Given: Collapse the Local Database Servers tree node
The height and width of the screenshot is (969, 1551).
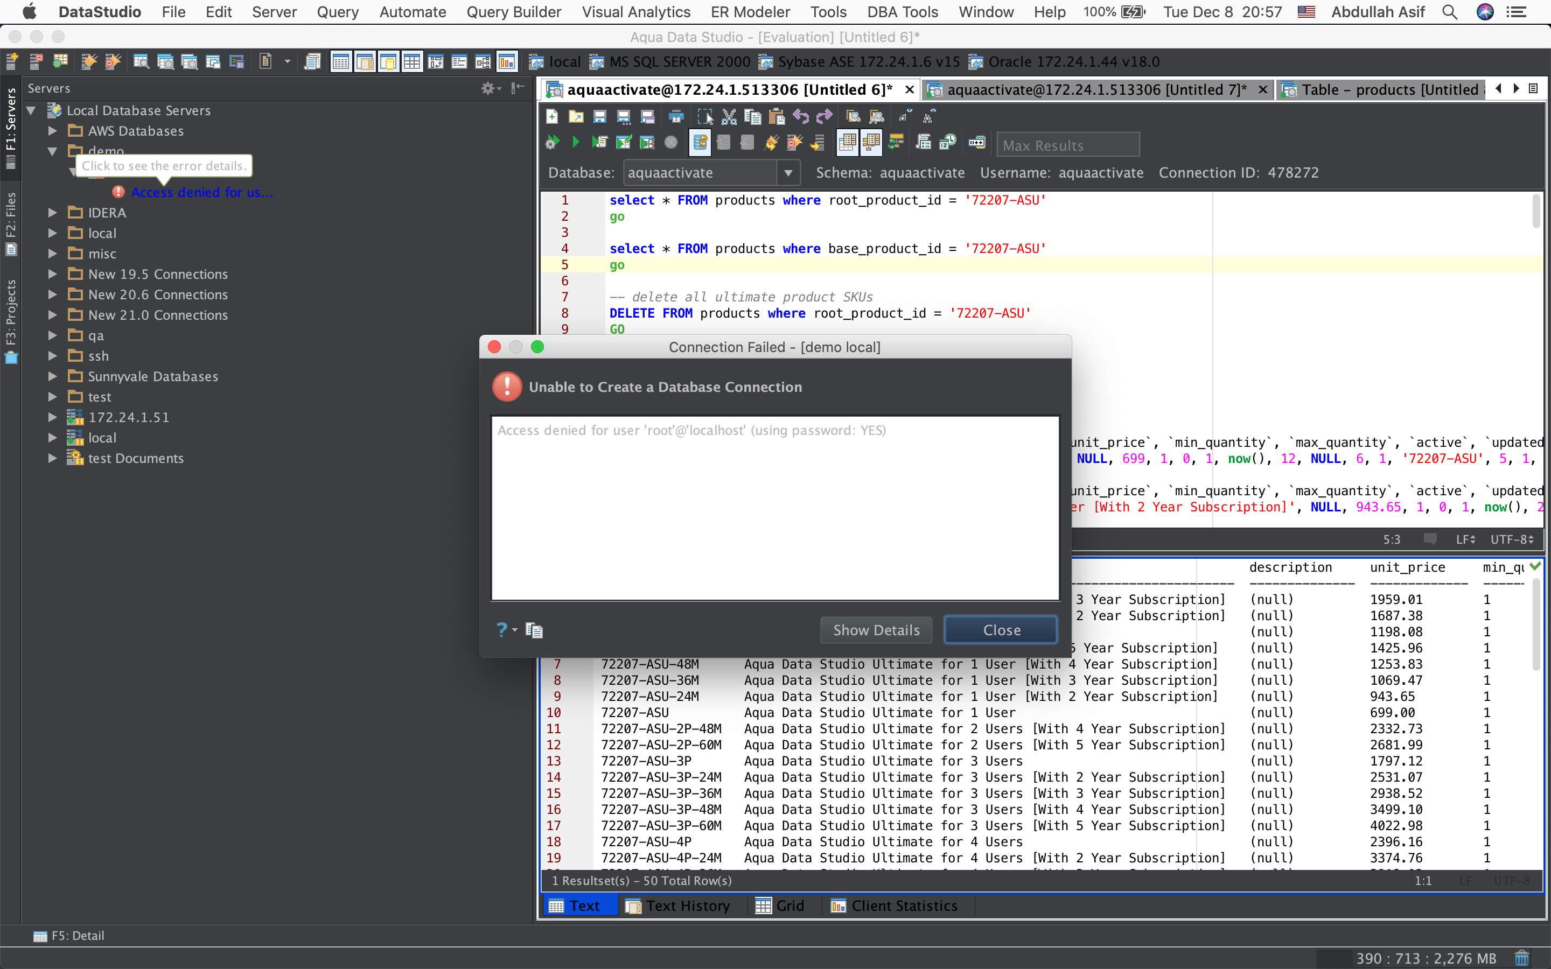Looking at the screenshot, I should (x=31, y=110).
